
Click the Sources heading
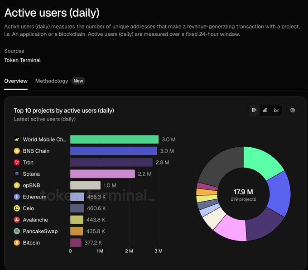click(14, 51)
